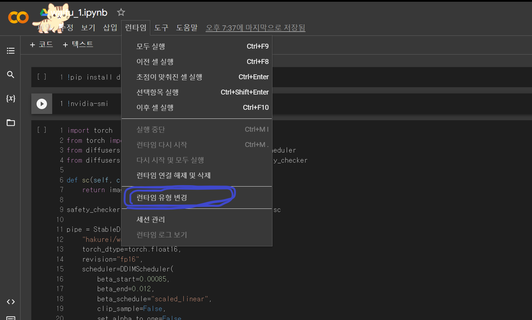
Task: Add a new code cell with + 코드
Action: click(x=41, y=44)
